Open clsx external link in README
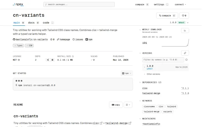 [97, 123]
